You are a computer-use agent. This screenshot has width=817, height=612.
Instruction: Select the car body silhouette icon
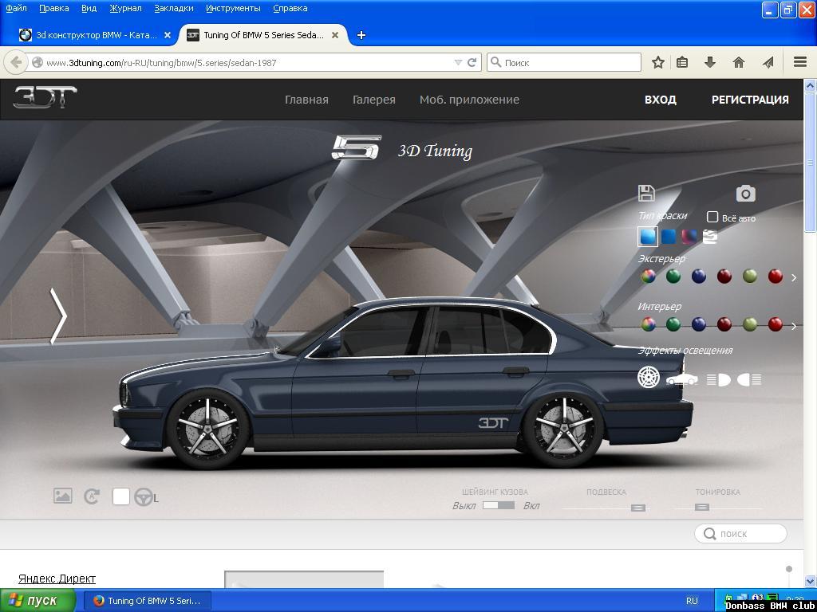[x=685, y=380]
